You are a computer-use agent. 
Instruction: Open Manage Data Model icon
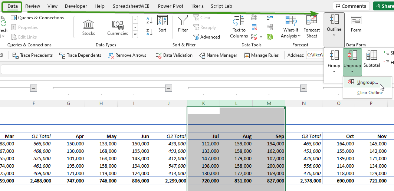coord(270,37)
